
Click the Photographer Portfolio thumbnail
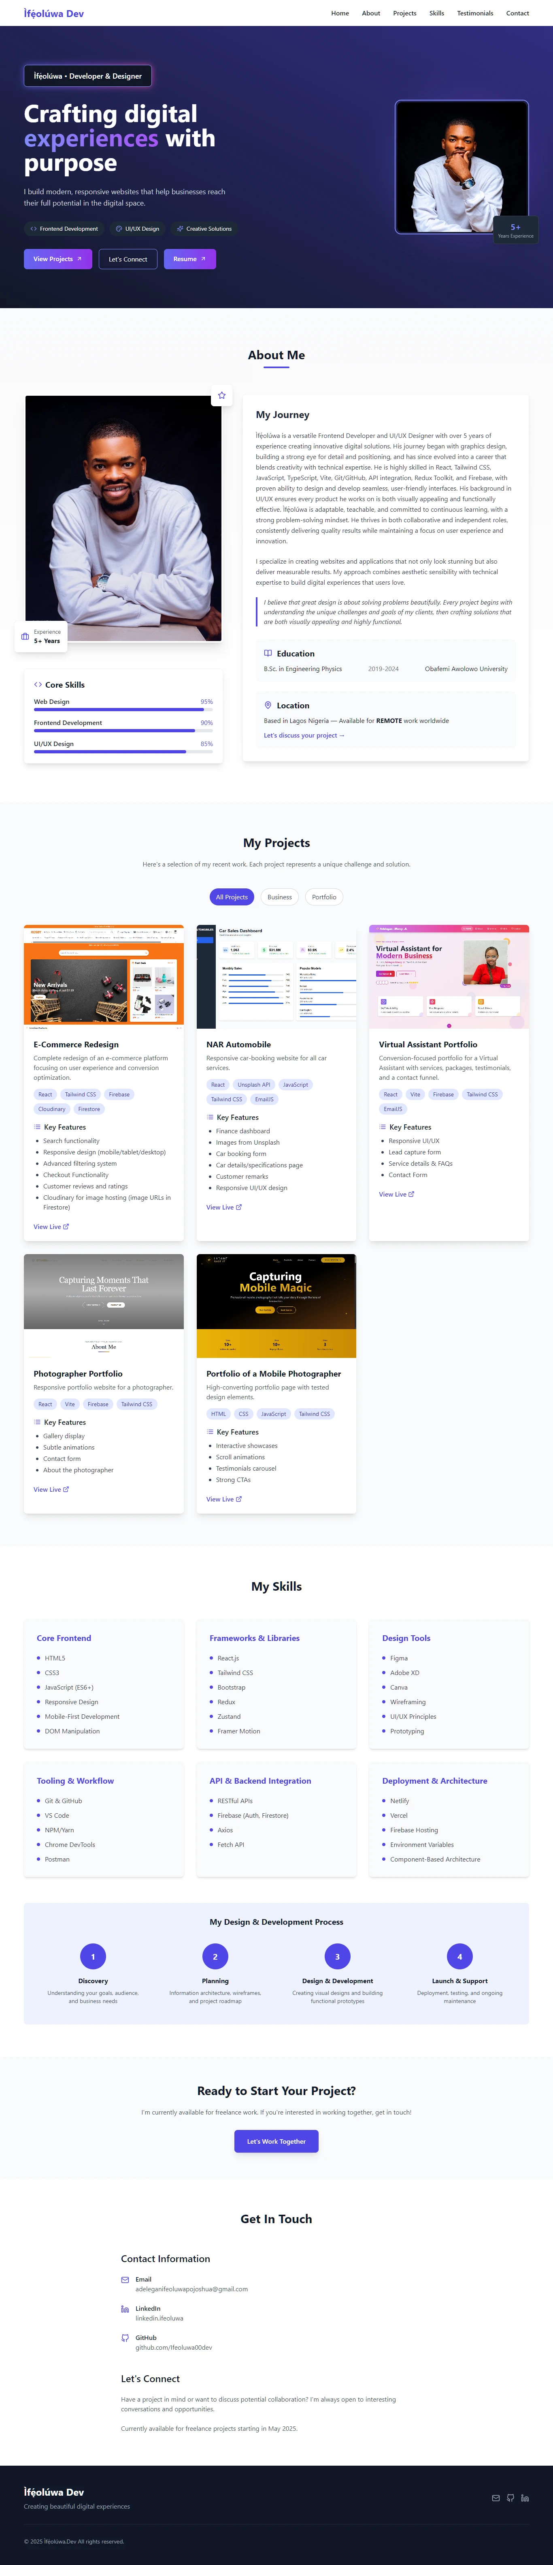104,1305
